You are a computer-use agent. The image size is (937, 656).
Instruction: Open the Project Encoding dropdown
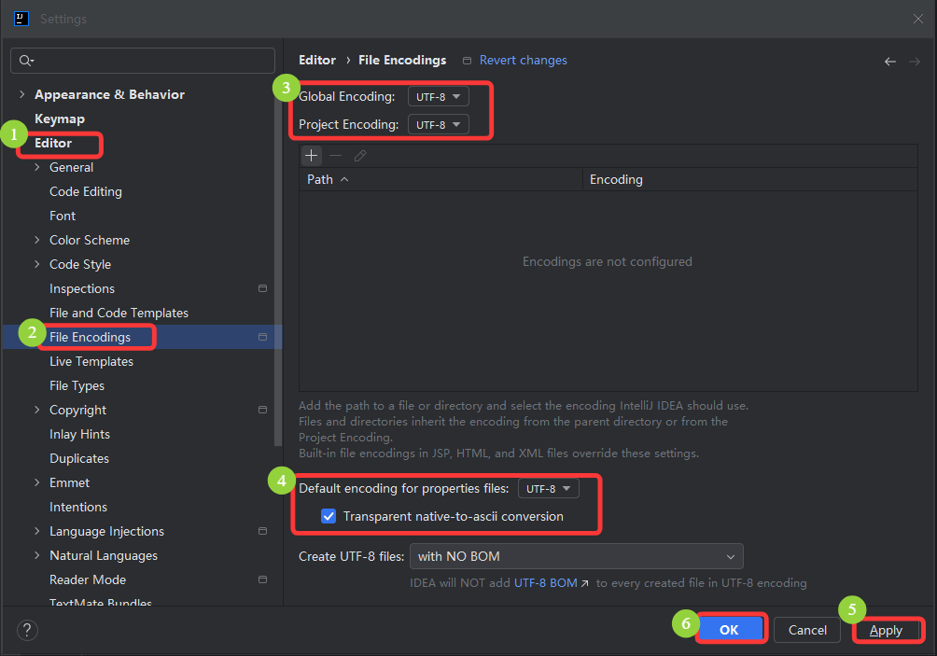[x=438, y=125]
